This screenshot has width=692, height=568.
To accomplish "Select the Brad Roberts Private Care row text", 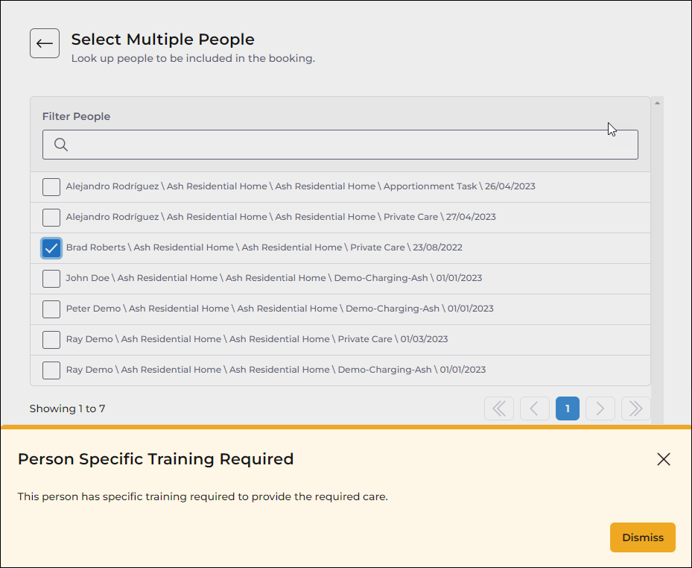I will tap(264, 247).
